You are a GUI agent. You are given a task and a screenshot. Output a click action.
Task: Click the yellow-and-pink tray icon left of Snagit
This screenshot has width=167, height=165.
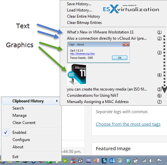[96, 161]
